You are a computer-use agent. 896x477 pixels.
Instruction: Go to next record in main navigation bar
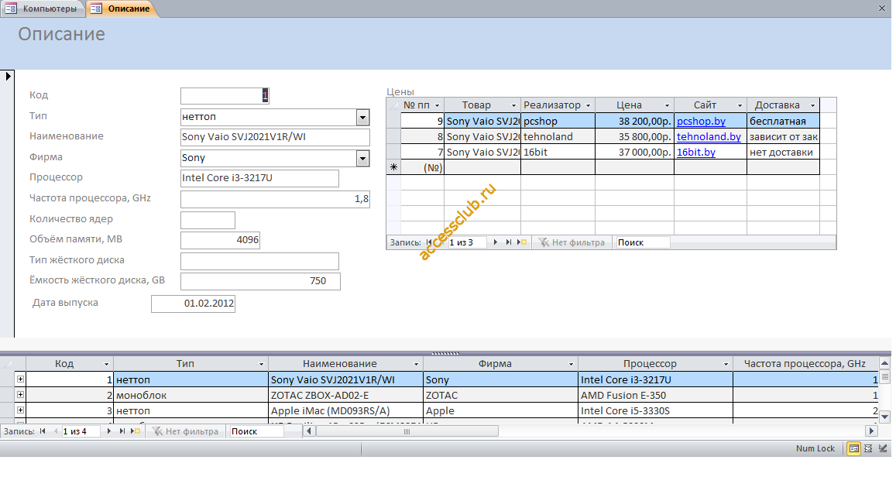(x=109, y=431)
